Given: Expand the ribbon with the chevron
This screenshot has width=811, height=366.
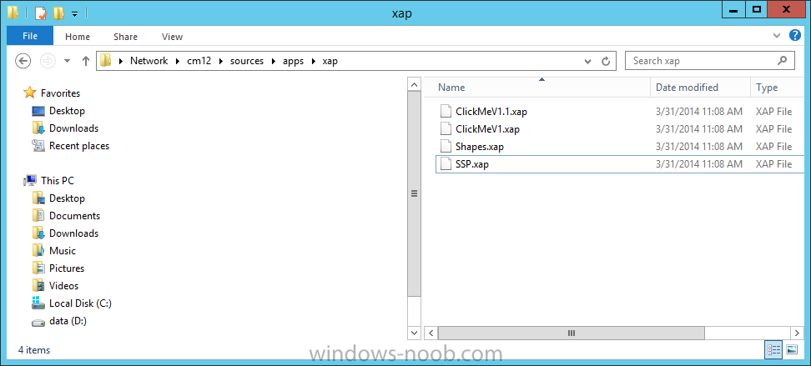Looking at the screenshot, I should (x=776, y=36).
